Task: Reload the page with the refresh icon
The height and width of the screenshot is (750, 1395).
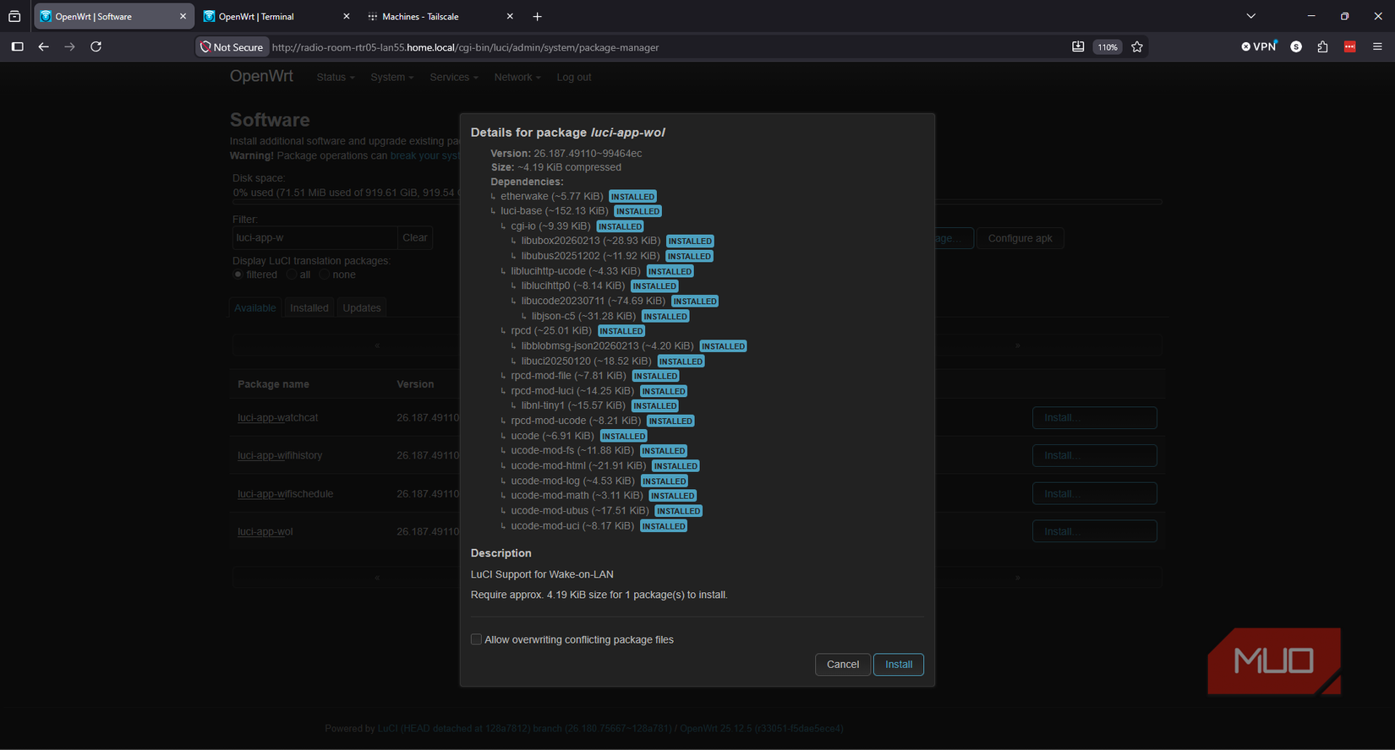Action: pos(96,46)
